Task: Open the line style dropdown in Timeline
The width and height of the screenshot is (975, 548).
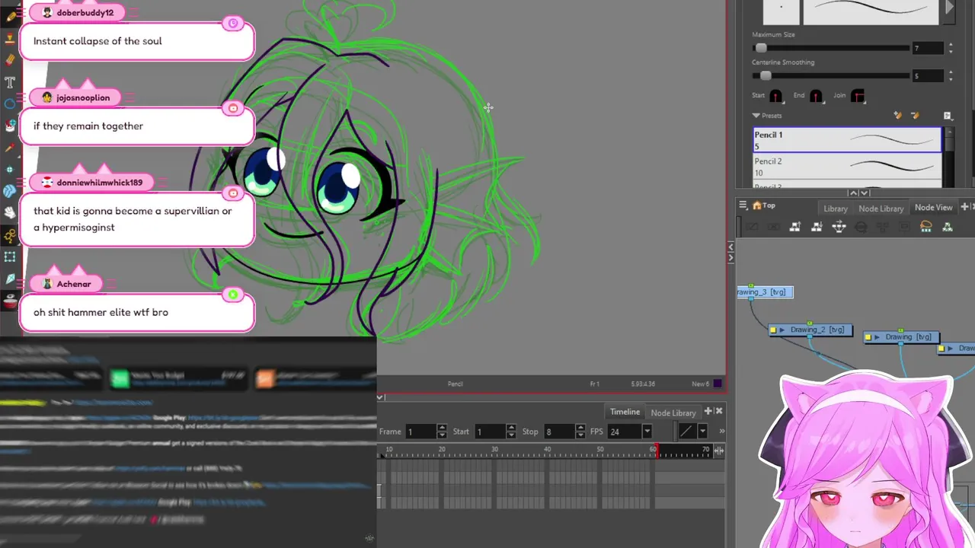Action: point(702,432)
